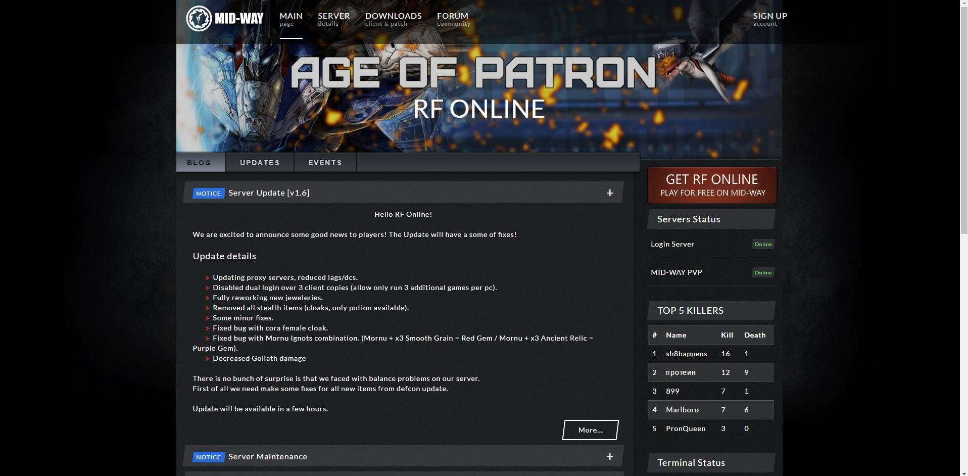968x476 pixels.
Task: Click SIGN UP account link
Action: pyautogui.click(x=769, y=19)
